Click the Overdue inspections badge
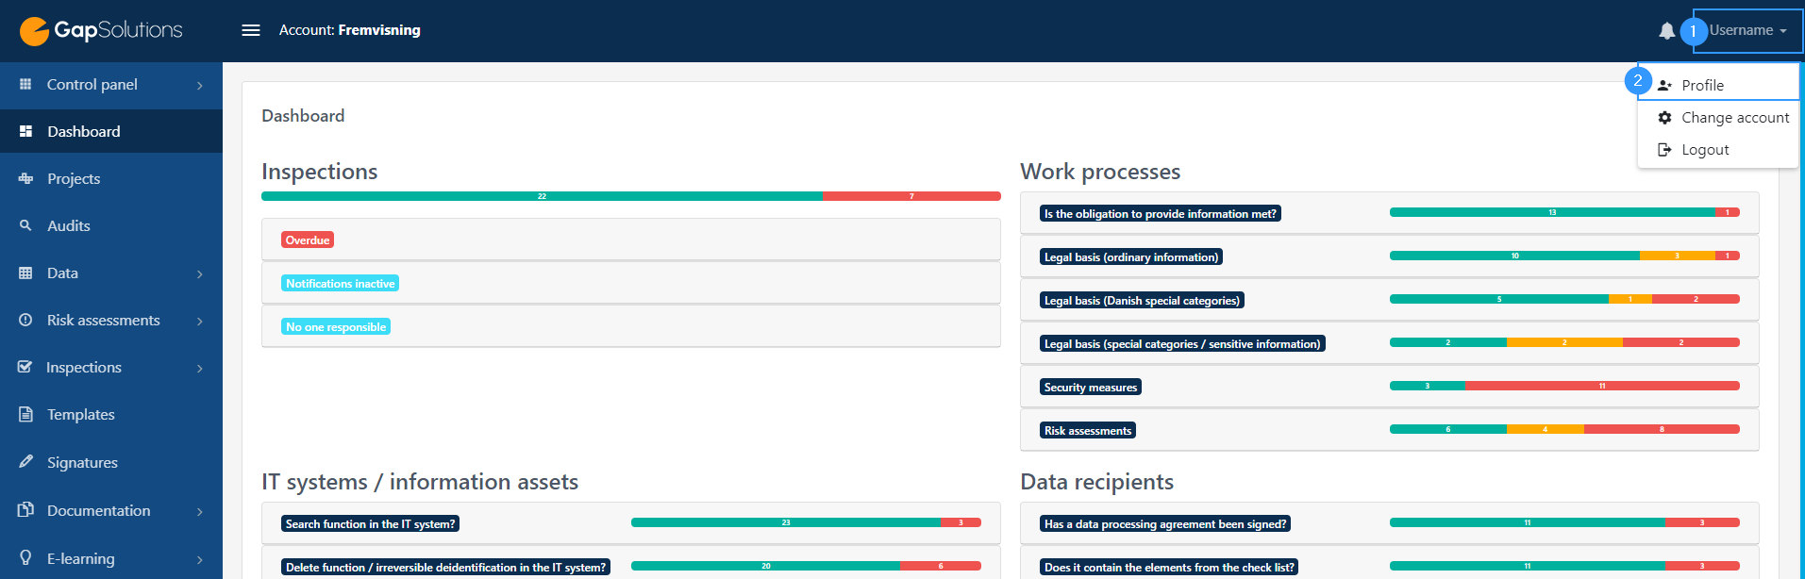 [308, 240]
